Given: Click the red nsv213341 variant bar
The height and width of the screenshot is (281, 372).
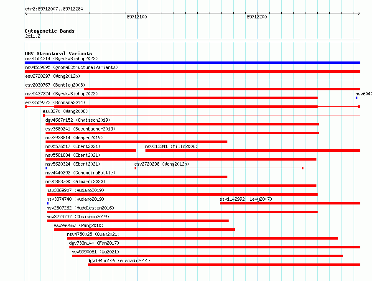Looking at the screenshot, I should tap(253, 151).
